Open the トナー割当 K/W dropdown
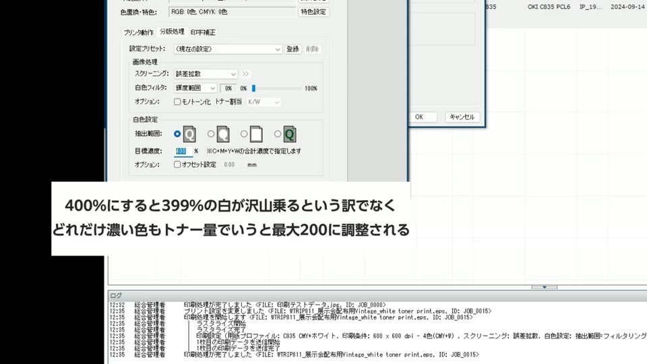647x364 pixels. coord(264,102)
